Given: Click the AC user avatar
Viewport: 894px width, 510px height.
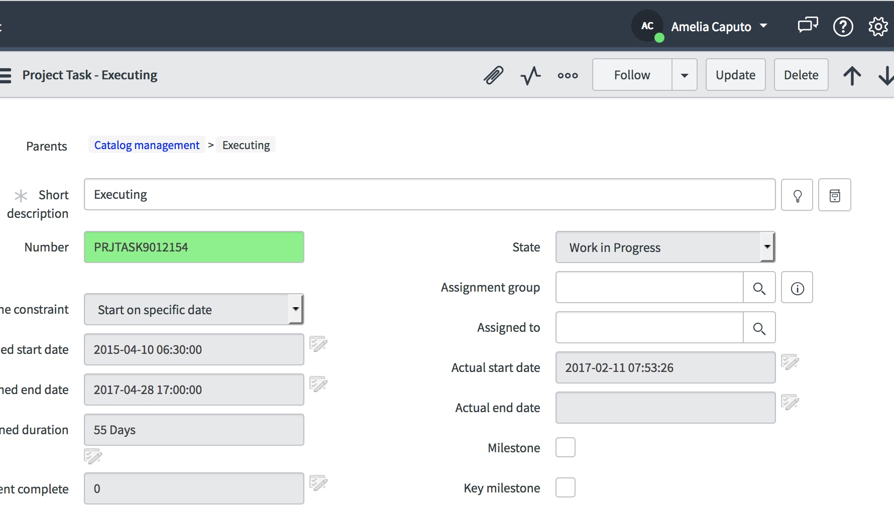Looking at the screenshot, I should tap(647, 26).
